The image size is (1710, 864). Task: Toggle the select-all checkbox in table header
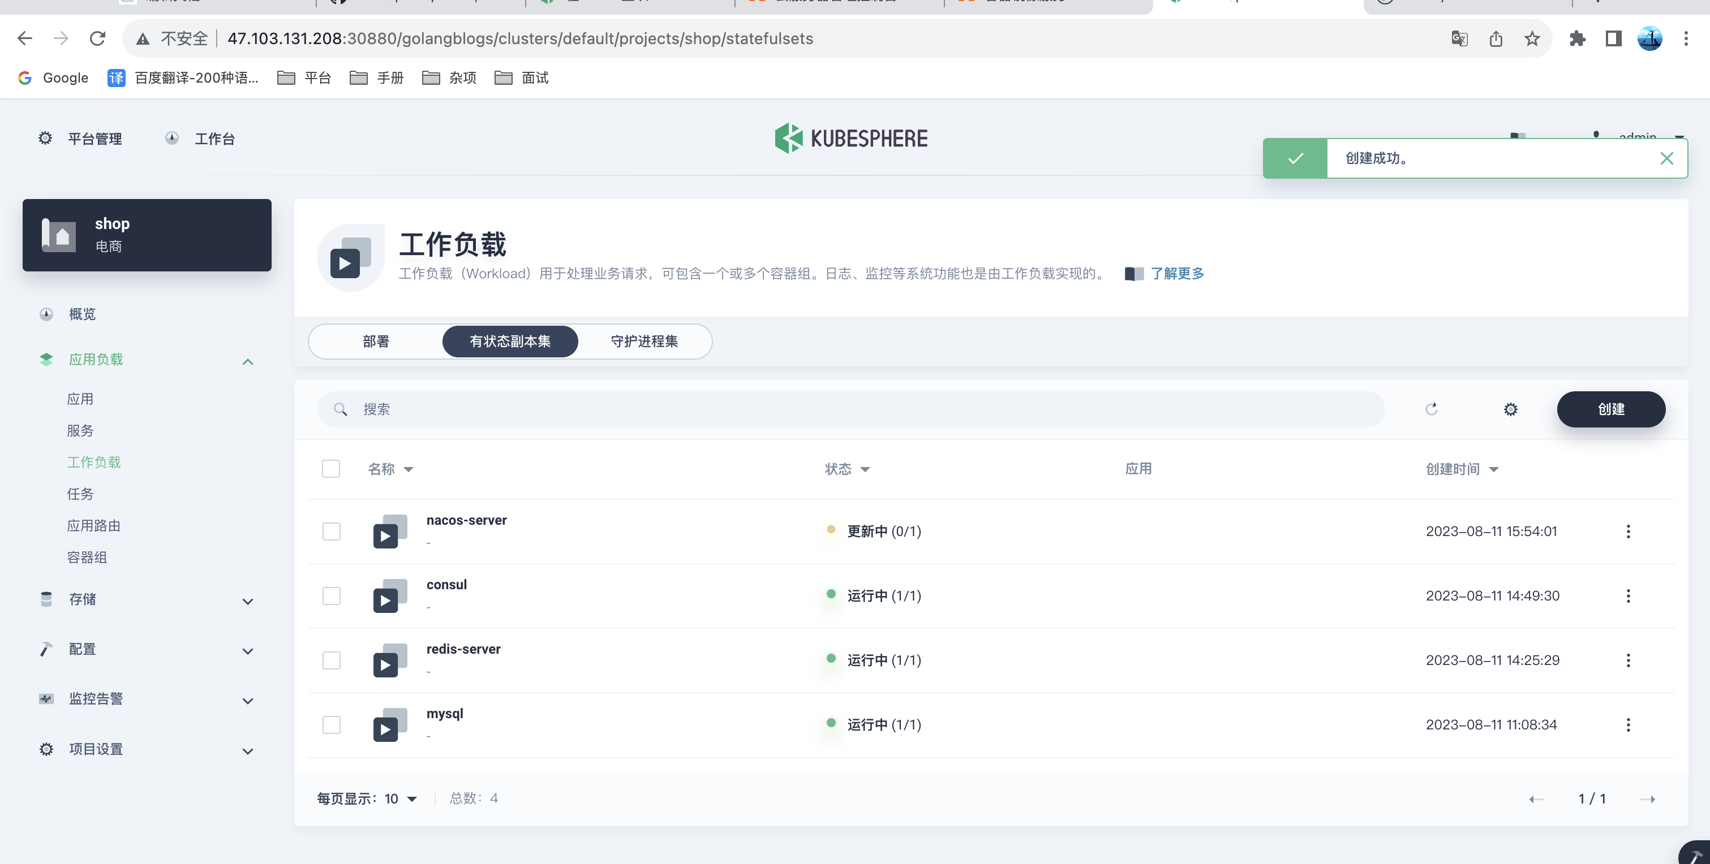[x=330, y=469]
